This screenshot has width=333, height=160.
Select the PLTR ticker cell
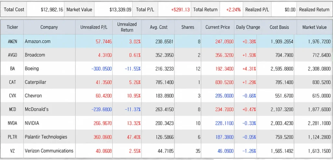(x=12, y=137)
